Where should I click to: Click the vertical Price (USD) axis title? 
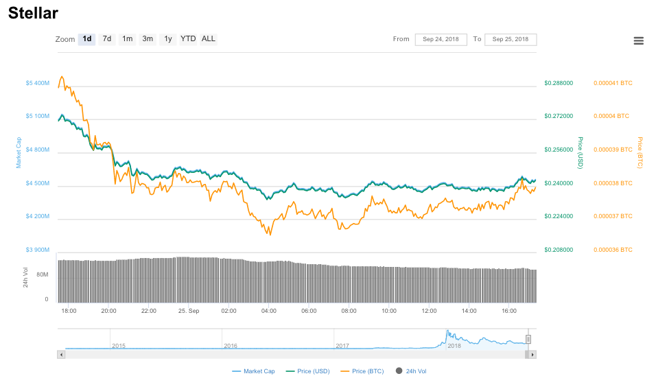tap(581, 153)
